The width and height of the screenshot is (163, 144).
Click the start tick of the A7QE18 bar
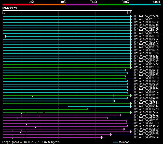(x=6, y=36)
